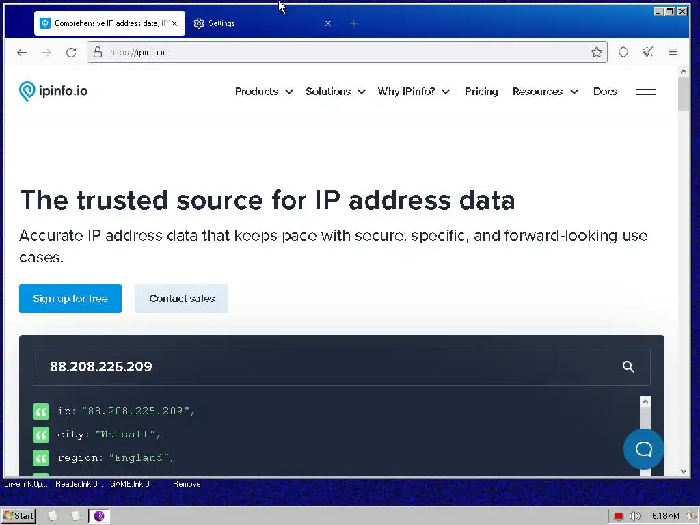Click the region "England" value text

tap(138, 457)
